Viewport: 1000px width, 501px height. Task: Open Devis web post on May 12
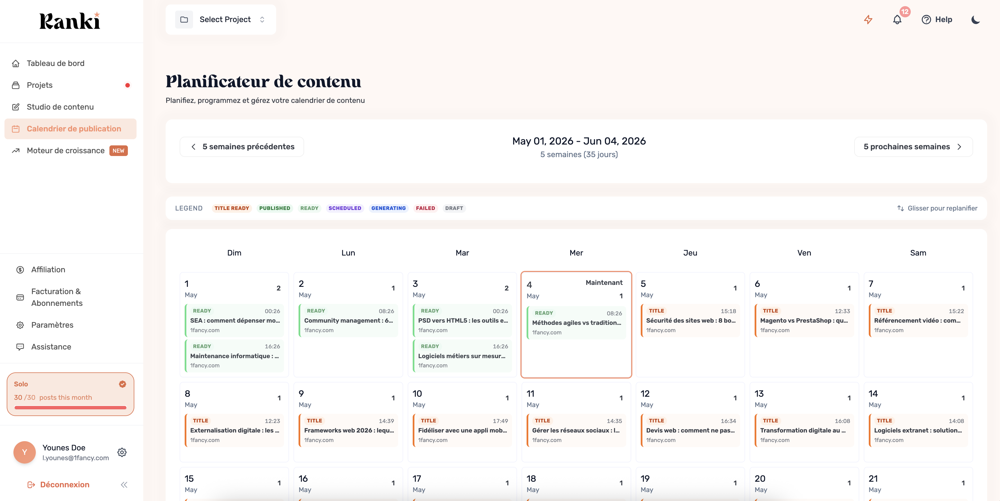click(x=690, y=430)
